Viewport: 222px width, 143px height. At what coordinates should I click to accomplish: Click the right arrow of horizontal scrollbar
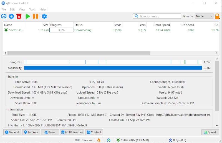pos(217,53)
